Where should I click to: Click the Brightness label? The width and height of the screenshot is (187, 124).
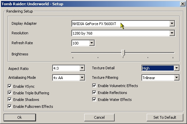coord(20,54)
